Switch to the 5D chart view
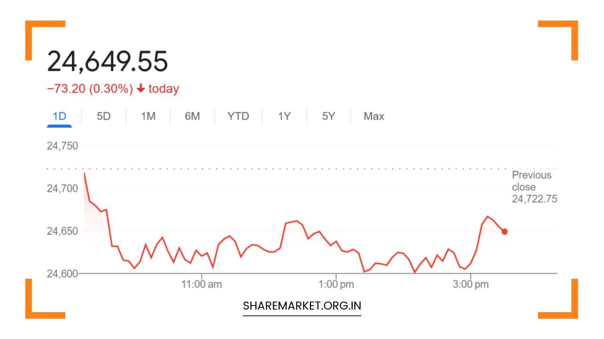This screenshot has height=339, width=604. (x=103, y=116)
